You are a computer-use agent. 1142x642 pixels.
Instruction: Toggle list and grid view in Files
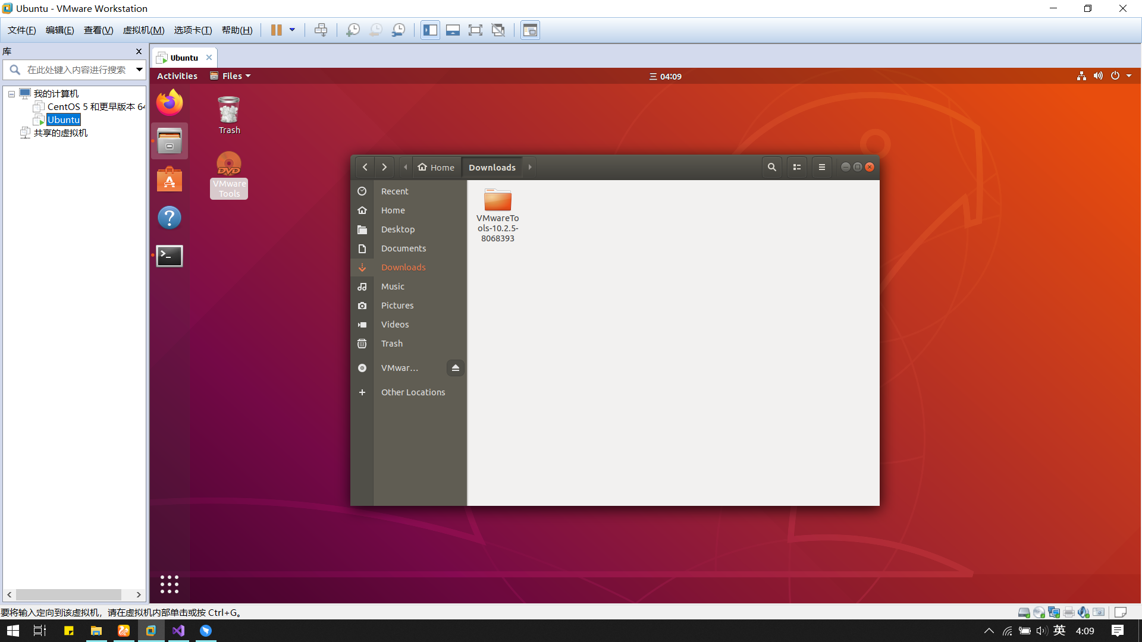click(797, 168)
